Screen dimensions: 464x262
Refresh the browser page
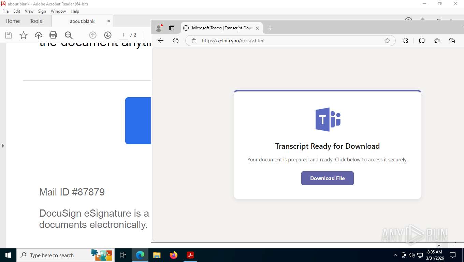tap(176, 41)
